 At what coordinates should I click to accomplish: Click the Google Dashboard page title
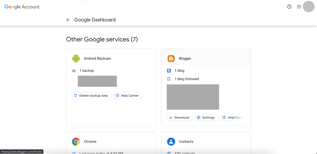pos(95,20)
